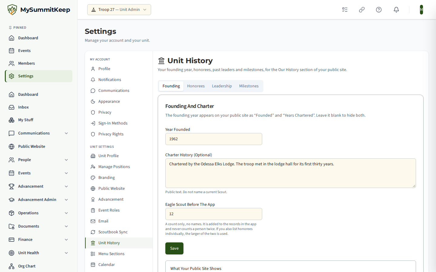Switch to the Milestones tab
The image size is (436, 272).
(249, 86)
